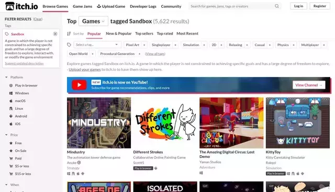Open the KittyToy title link
The width and height of the screenshot is (335, 192).
click(273, 152)
